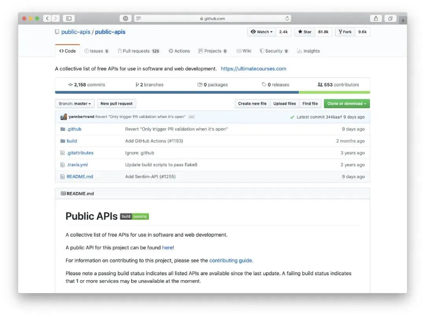
Task: Open latest commit 3446aaf link
Action: pos(334,117)
